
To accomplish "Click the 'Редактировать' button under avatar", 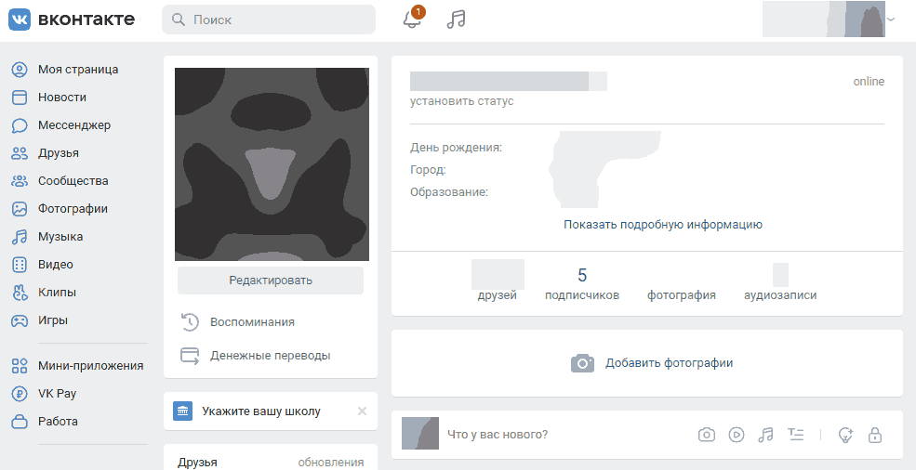I will click(271, 280).
